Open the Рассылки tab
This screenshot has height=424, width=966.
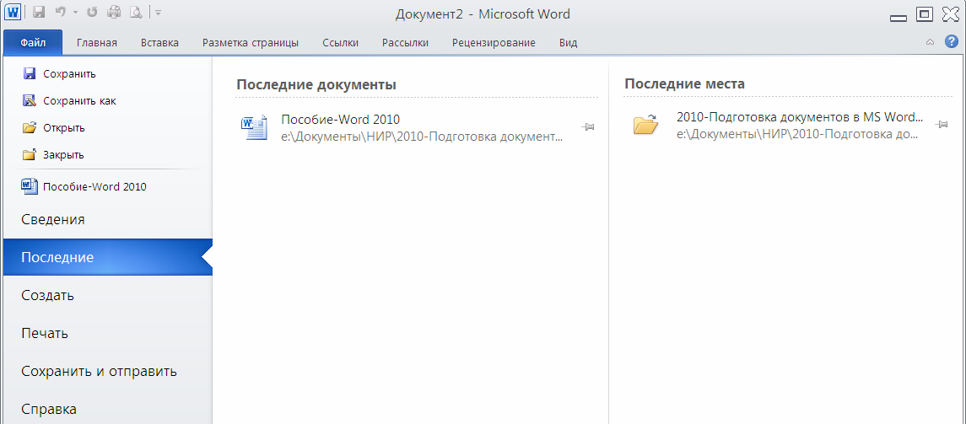405,42
